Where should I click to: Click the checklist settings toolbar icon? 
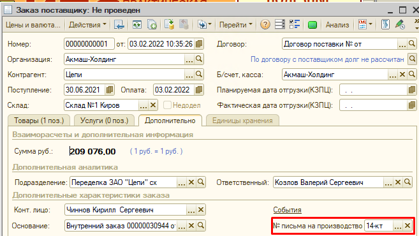tap(295, 25)
